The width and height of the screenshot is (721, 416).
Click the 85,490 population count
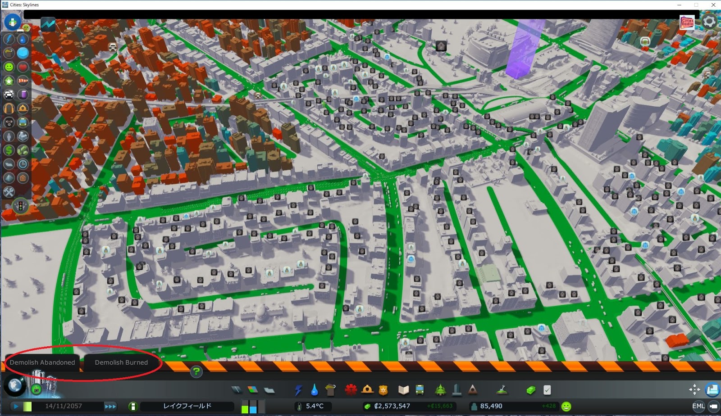[491, 406]
